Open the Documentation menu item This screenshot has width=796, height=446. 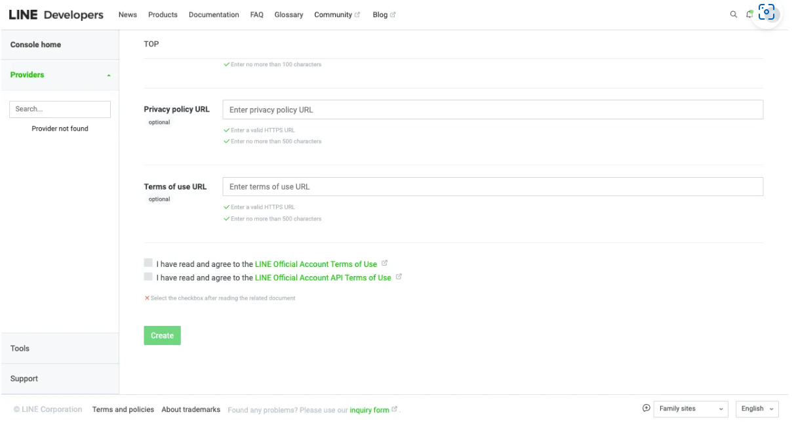(214, 14)
